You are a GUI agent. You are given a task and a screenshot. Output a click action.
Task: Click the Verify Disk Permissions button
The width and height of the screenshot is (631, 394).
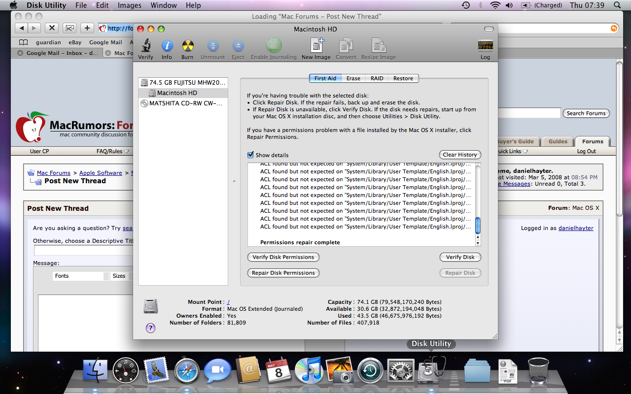coord(283,257)
